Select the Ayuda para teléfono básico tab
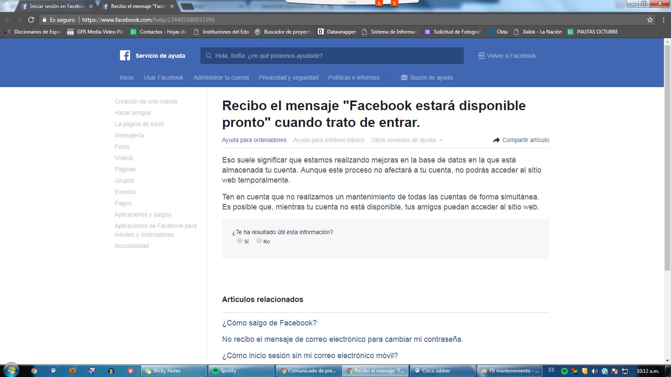671x377 pixels. (328, 140)
